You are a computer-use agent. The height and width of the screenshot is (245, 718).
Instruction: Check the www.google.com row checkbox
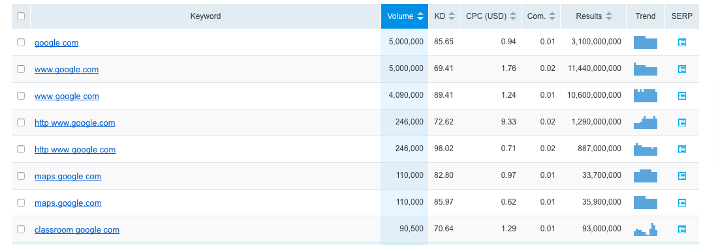coord(21,69)
